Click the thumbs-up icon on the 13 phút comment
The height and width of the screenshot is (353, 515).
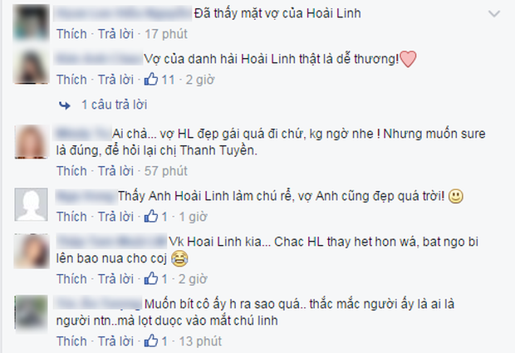[151, 341]
